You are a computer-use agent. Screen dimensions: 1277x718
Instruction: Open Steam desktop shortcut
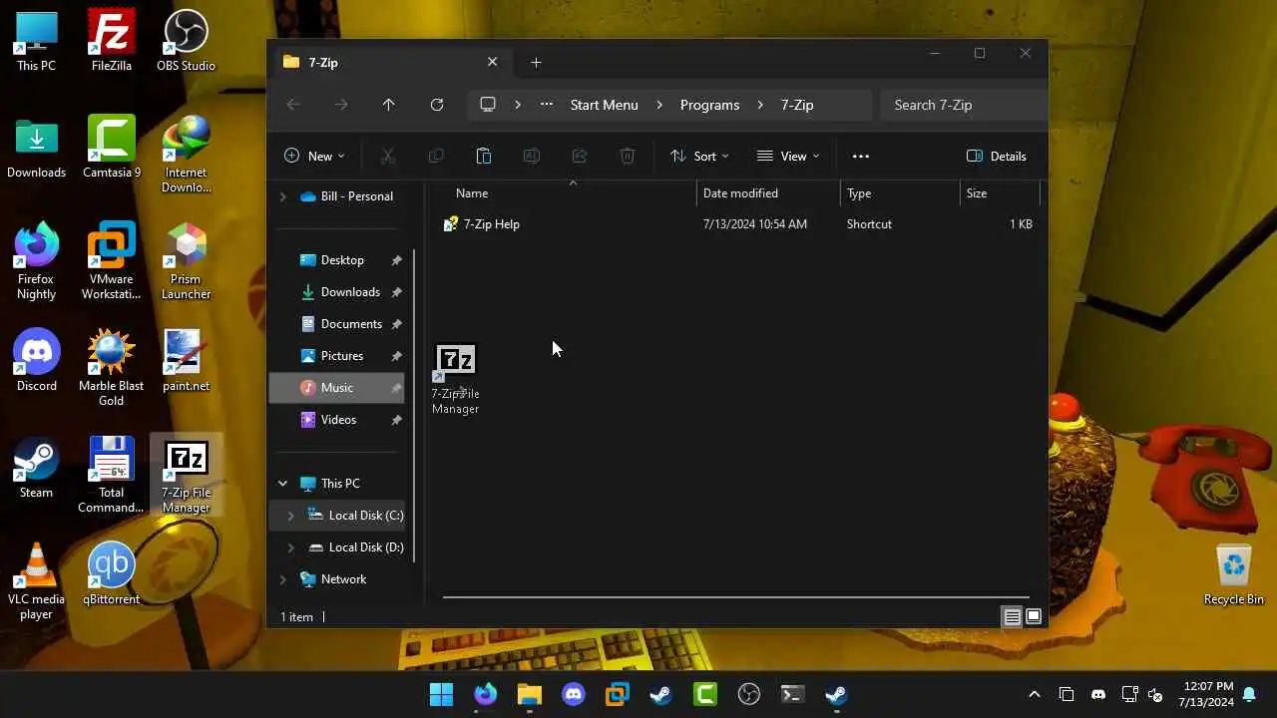pos(36,468)
